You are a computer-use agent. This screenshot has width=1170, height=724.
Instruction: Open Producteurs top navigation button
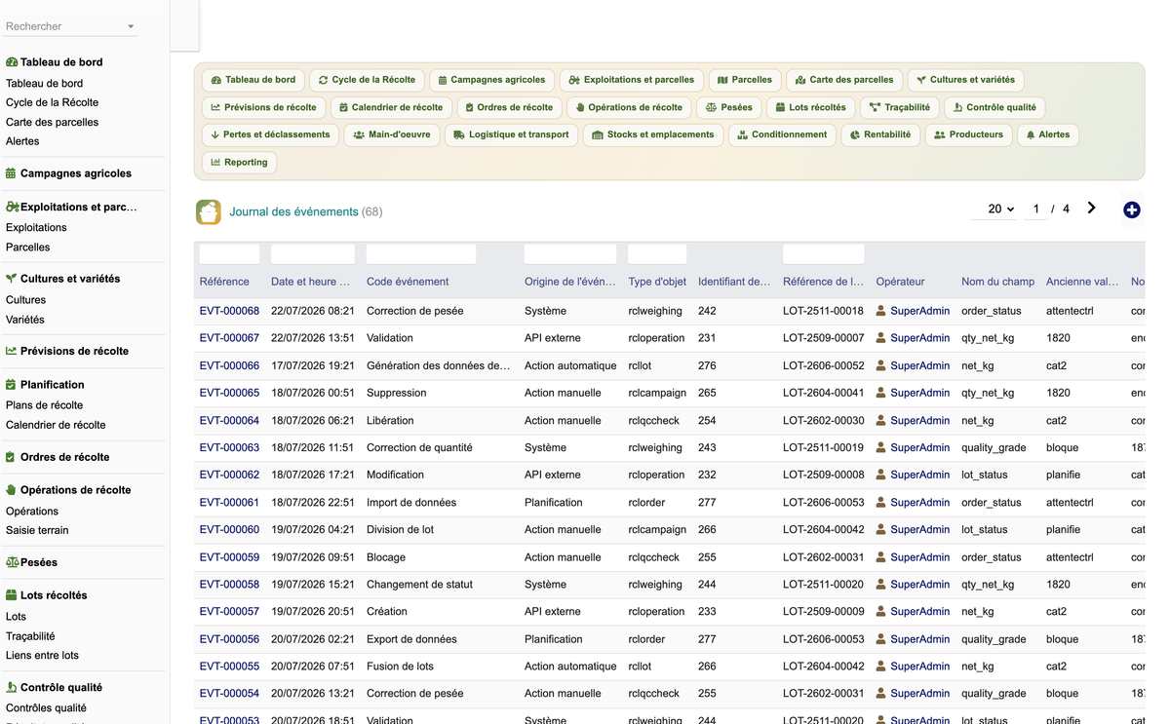pyautogui.click(x=968, y=134)
